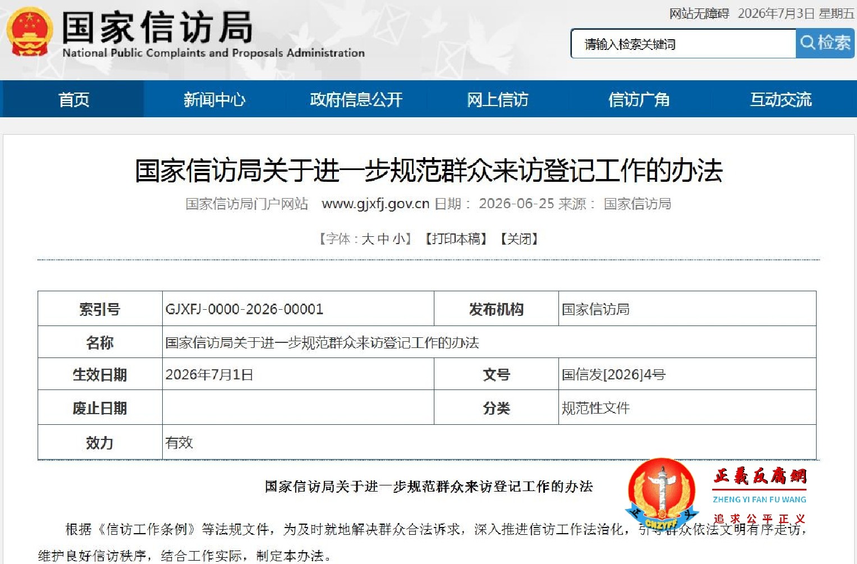This screenshot has width=857, height=564.
Task: Click the 索引号 table header cell
Action: click(100, 309)
